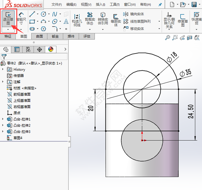Open the 文件(F) menu
This screenshot has width=202, height=190.
(57, 5)
